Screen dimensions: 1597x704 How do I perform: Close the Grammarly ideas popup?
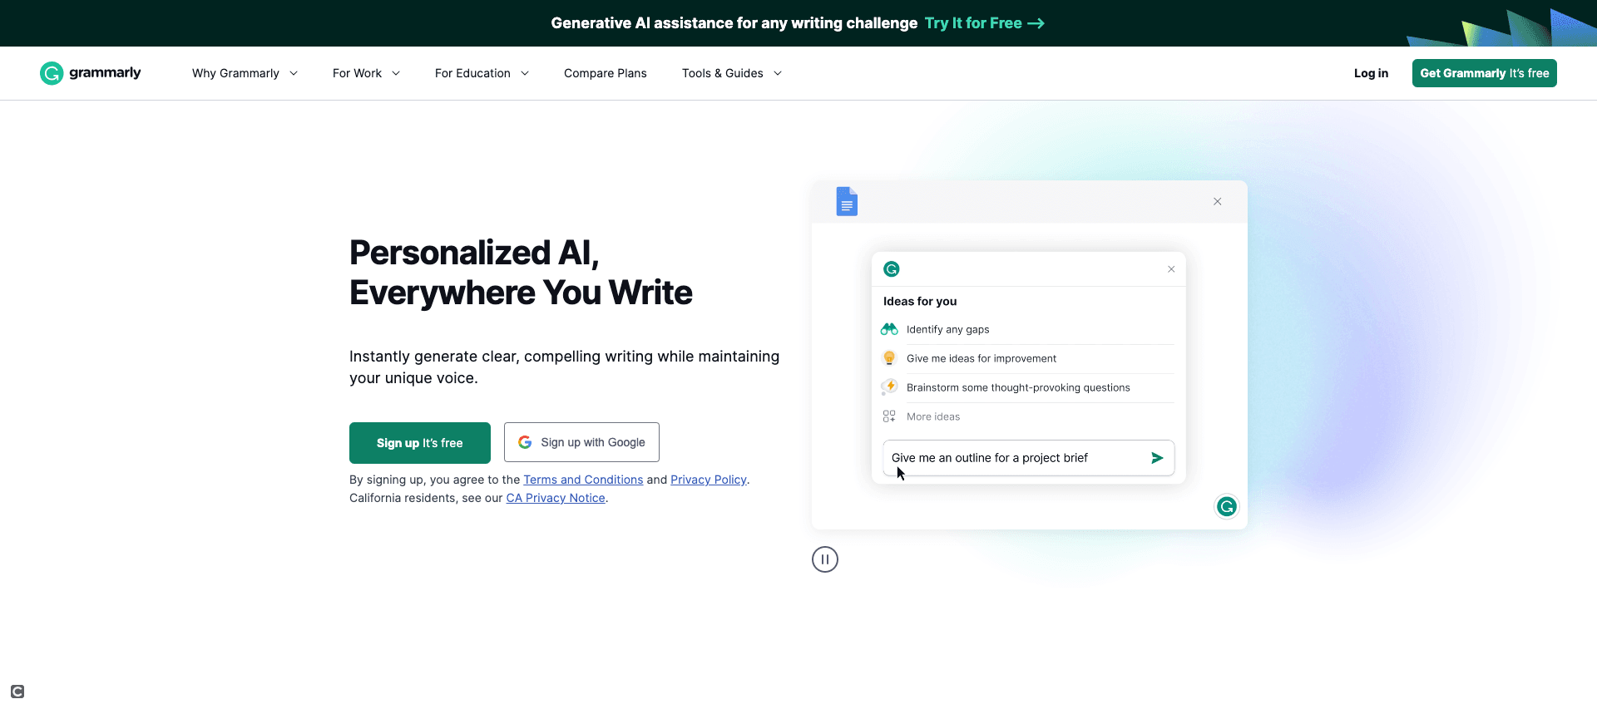coord(1171,268)
